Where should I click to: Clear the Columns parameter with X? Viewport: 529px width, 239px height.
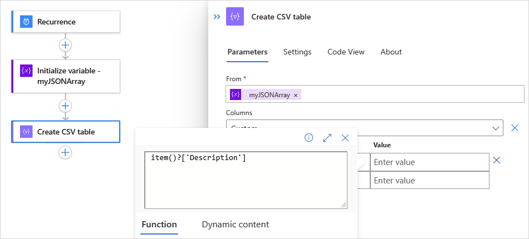coord(515,128)
